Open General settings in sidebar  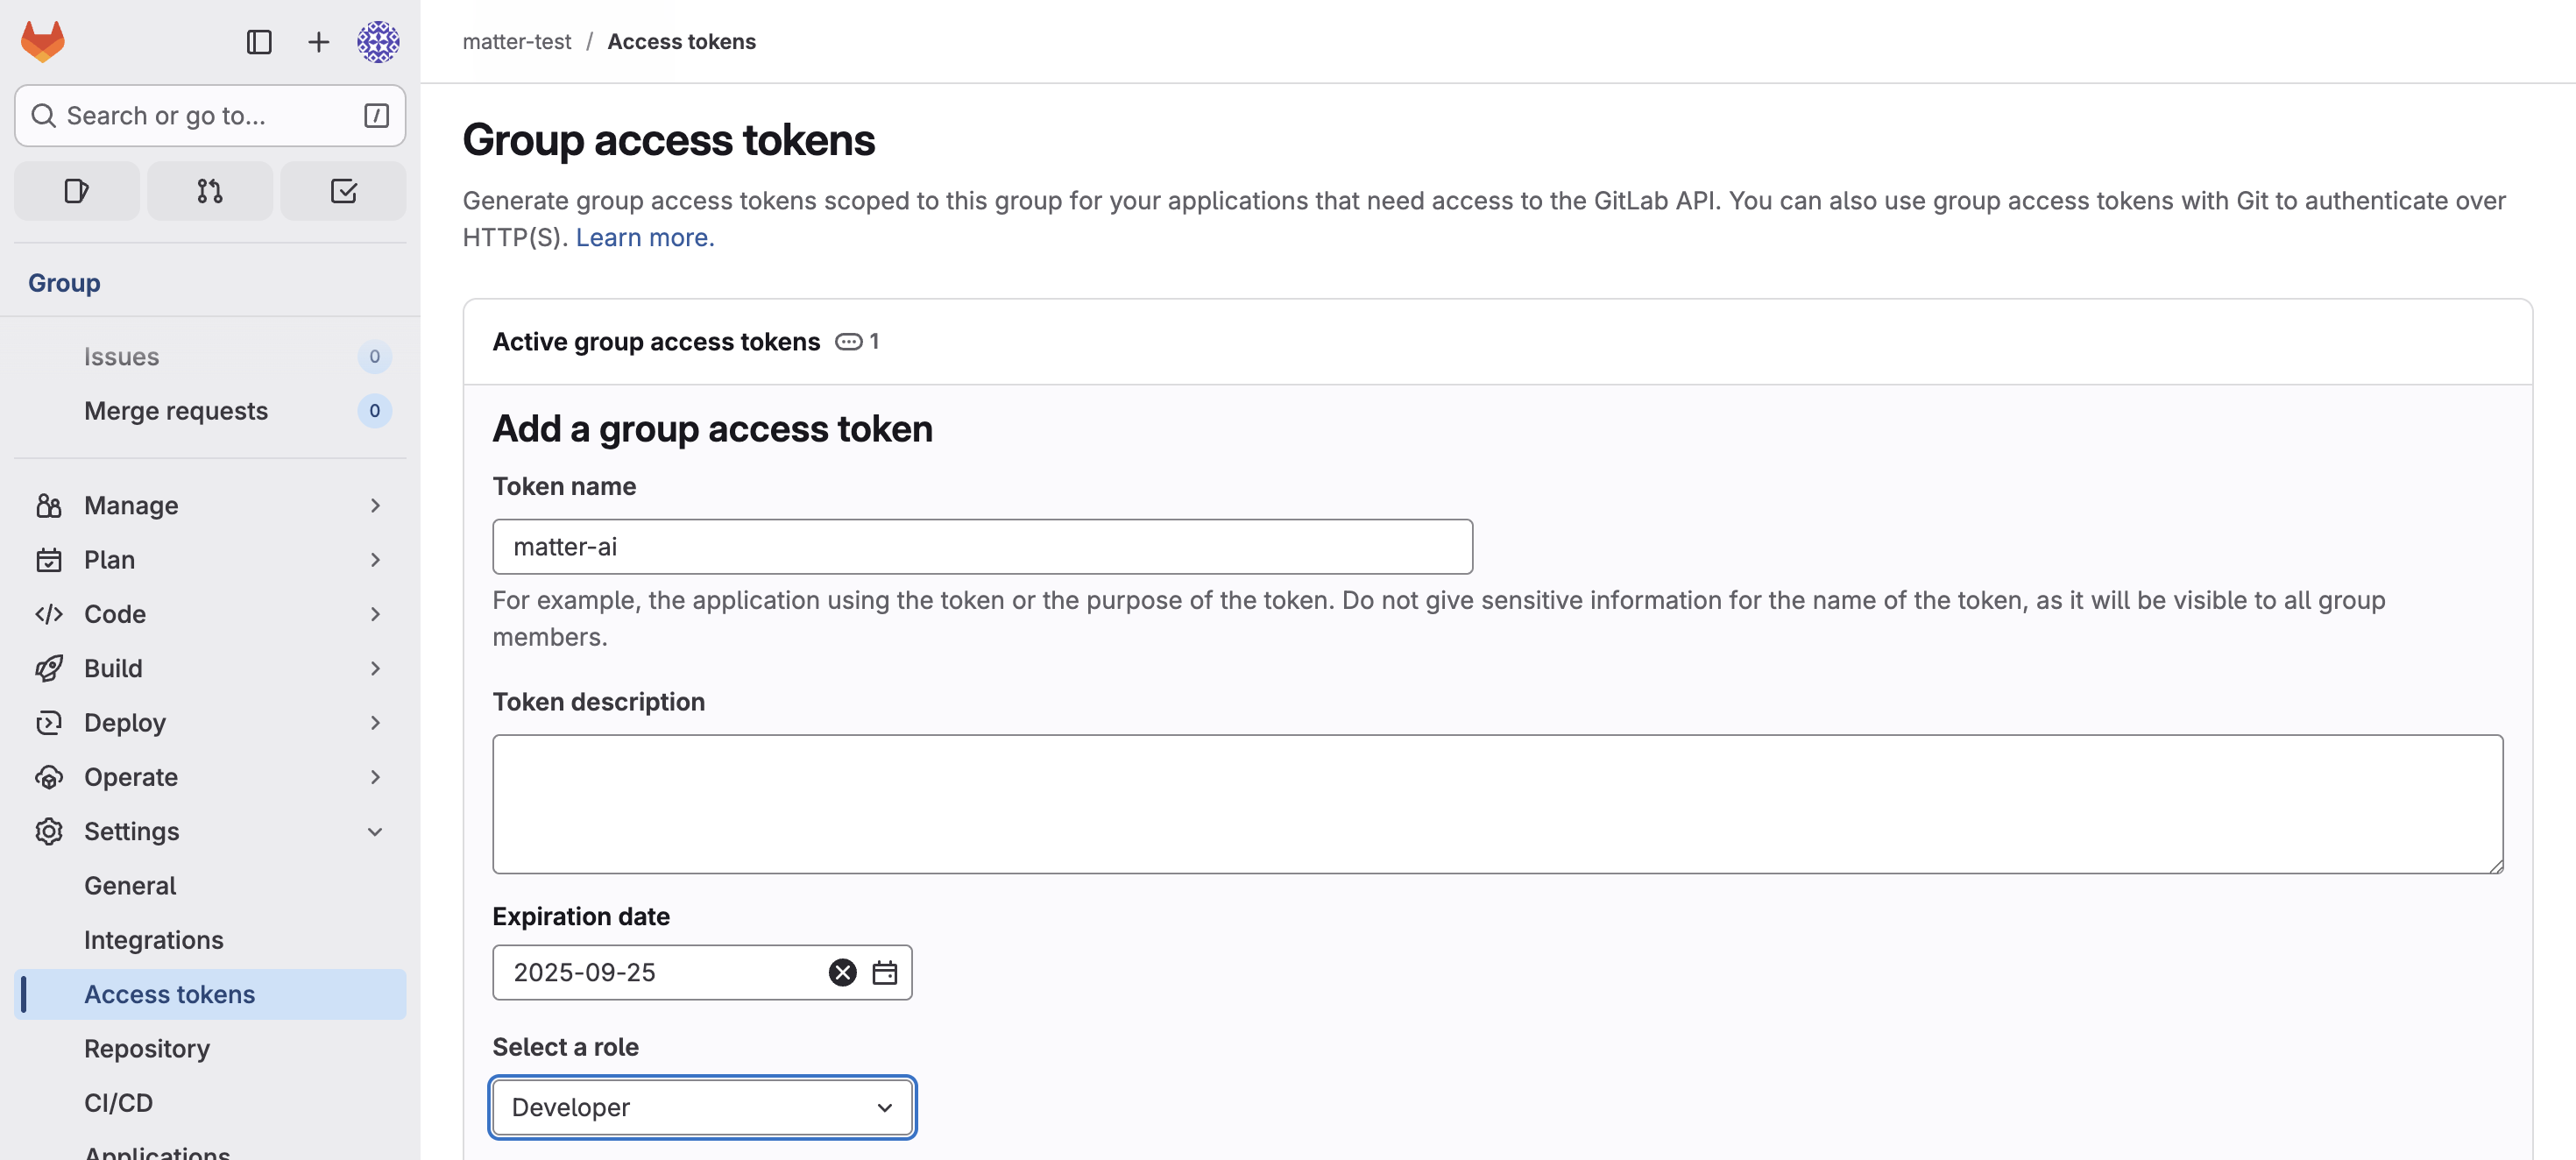point(130,885)
